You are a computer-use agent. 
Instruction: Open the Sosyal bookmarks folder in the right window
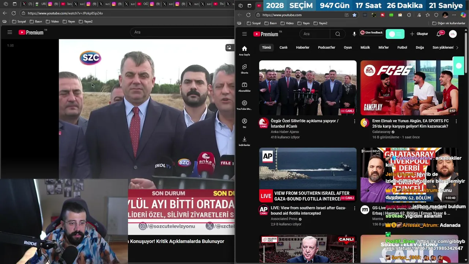coord(254,23)
